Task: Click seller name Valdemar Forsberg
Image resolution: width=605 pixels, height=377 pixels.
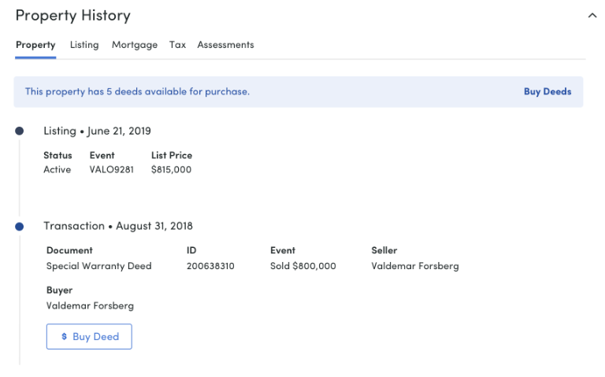Action: pyautogui.click(x=415, y=266)
